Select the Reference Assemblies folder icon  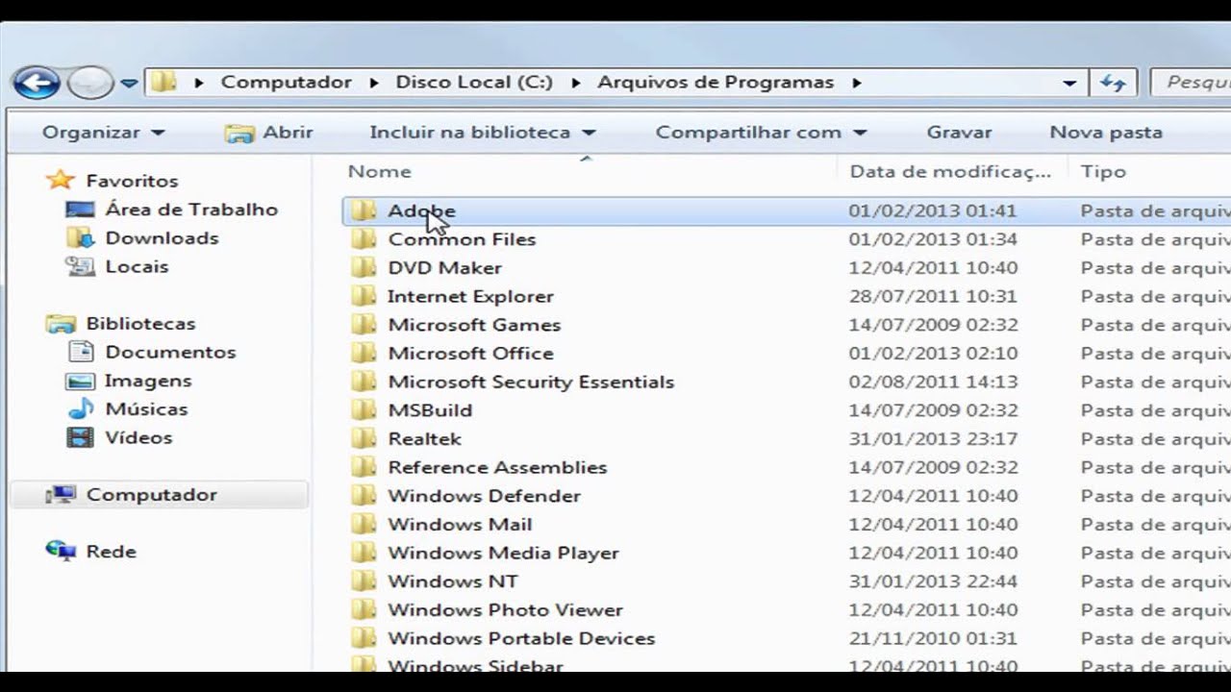(x=363, y=467)
